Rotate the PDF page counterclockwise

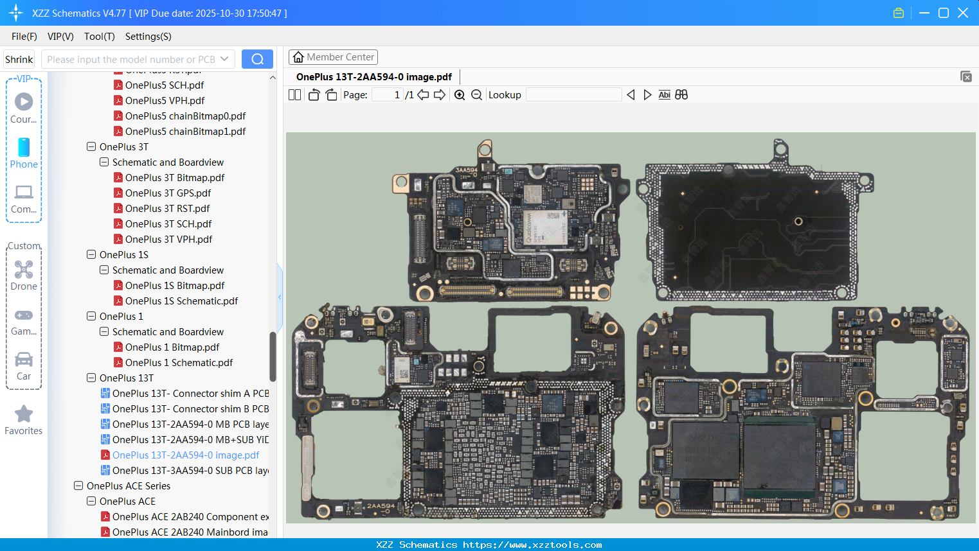click(313, 94)
